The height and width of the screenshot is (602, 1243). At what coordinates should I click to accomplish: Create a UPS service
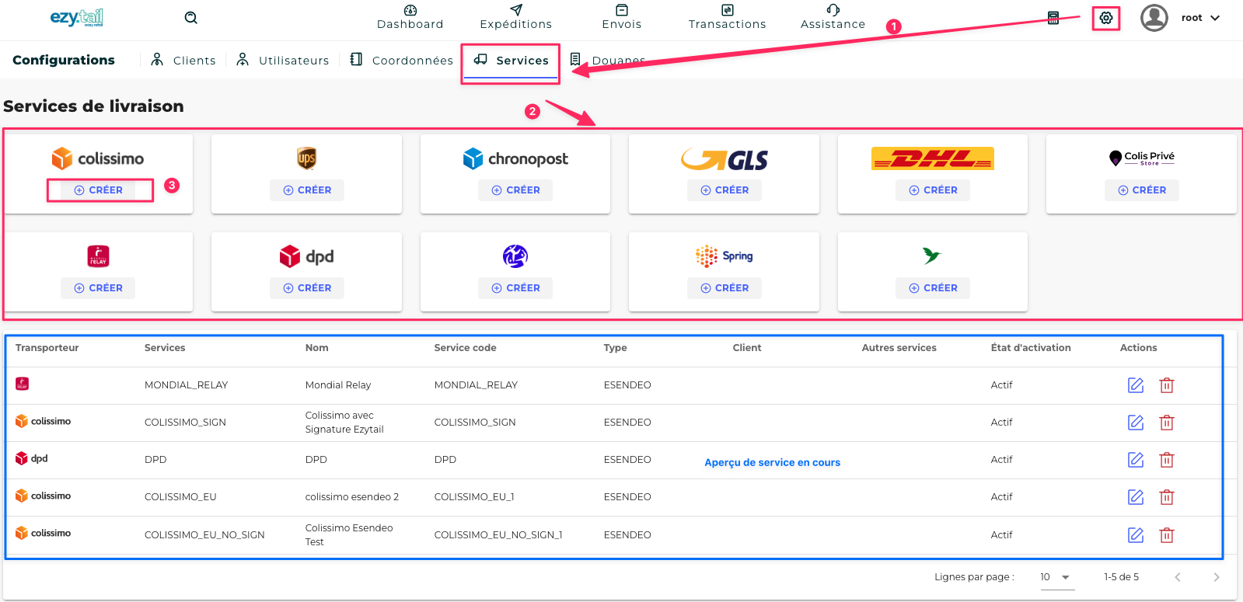pyautogui.click(x=307, y=190)
